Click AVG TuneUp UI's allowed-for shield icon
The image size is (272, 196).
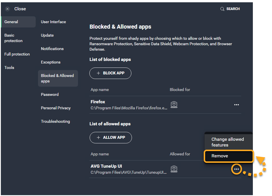(x=174, y=169)
